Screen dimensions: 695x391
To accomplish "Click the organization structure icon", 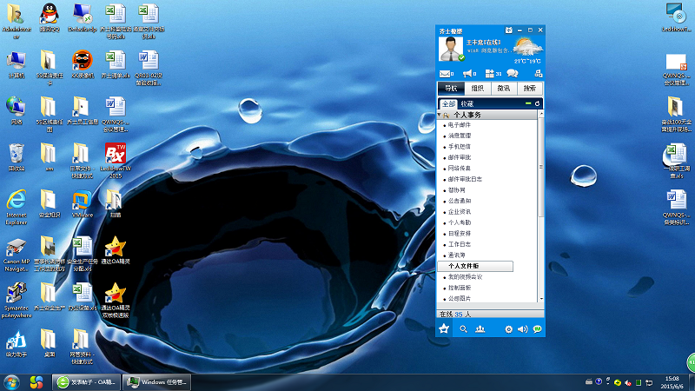I will click(x=539, y=74).
